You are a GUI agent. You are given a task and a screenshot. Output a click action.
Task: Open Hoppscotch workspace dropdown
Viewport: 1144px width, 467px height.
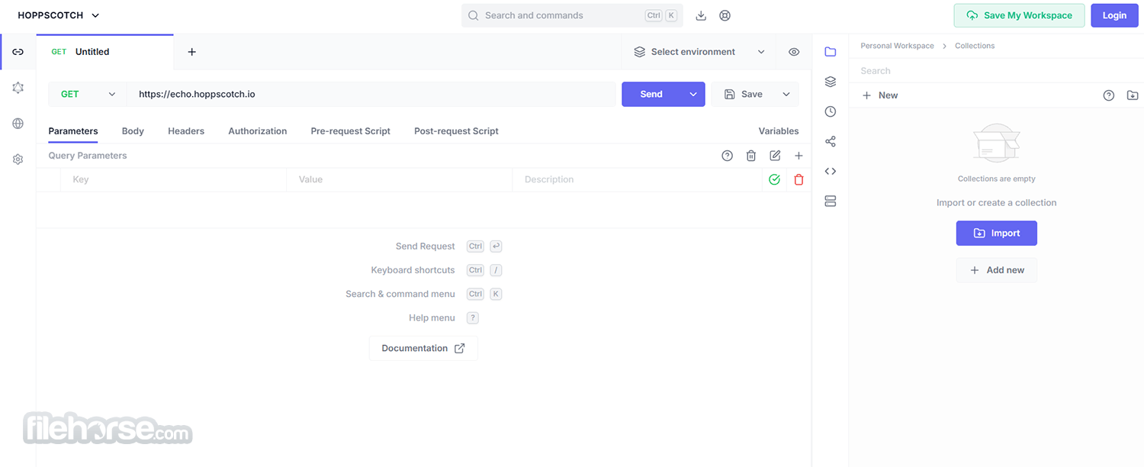(x=59, y=15)
